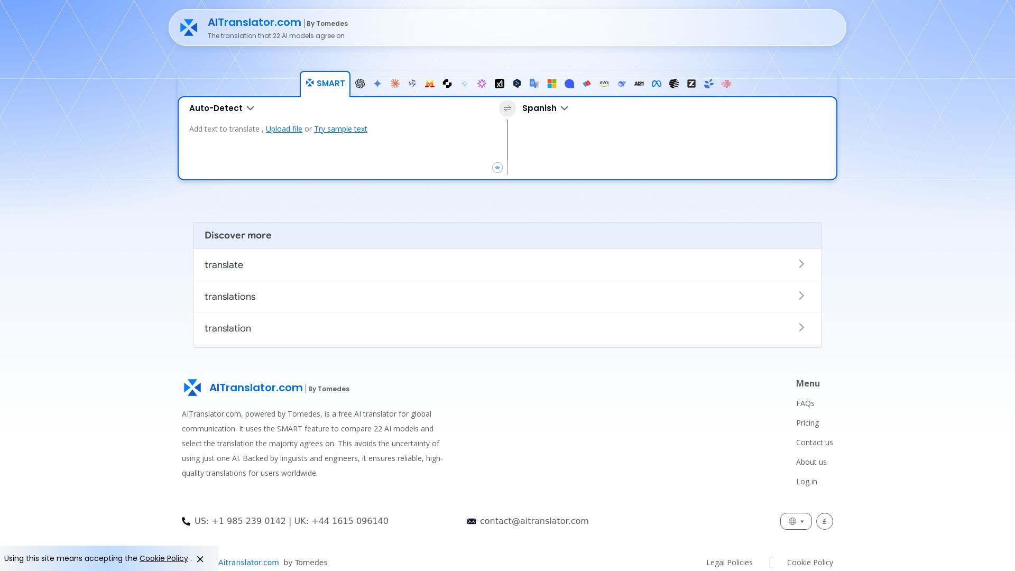
Task: Click the Try sample text link
Action: (x=340, y=129)
